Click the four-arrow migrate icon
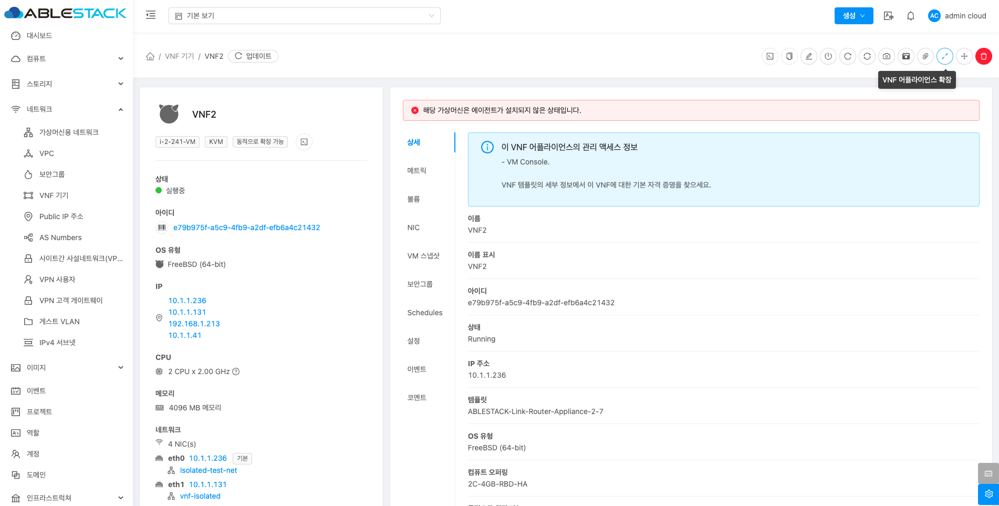The image size is (999, 506). [x=964, y=56]
